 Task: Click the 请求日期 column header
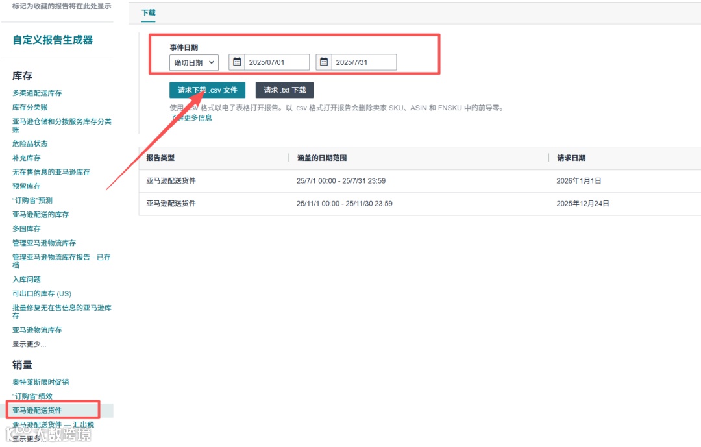(571, 158)
